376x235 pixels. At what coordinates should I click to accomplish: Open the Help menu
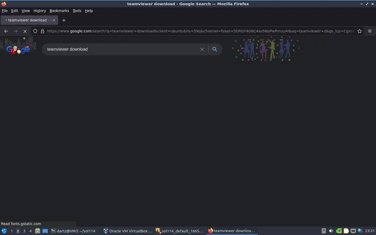[89, 11]
